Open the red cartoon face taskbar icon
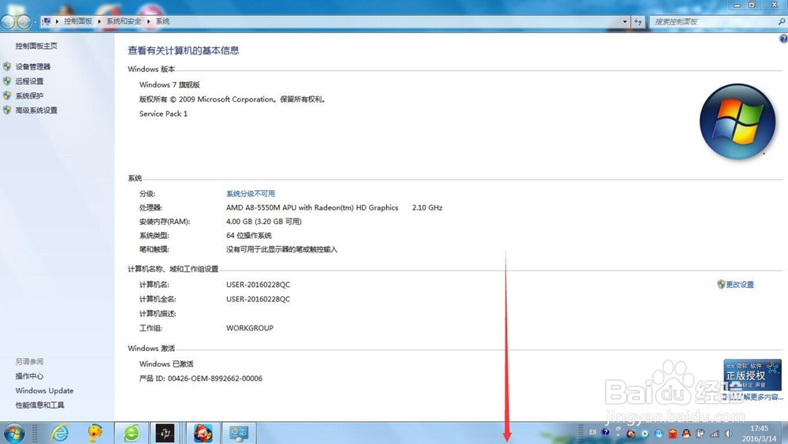This screenshot has width=788, height=444. [203, 433]
